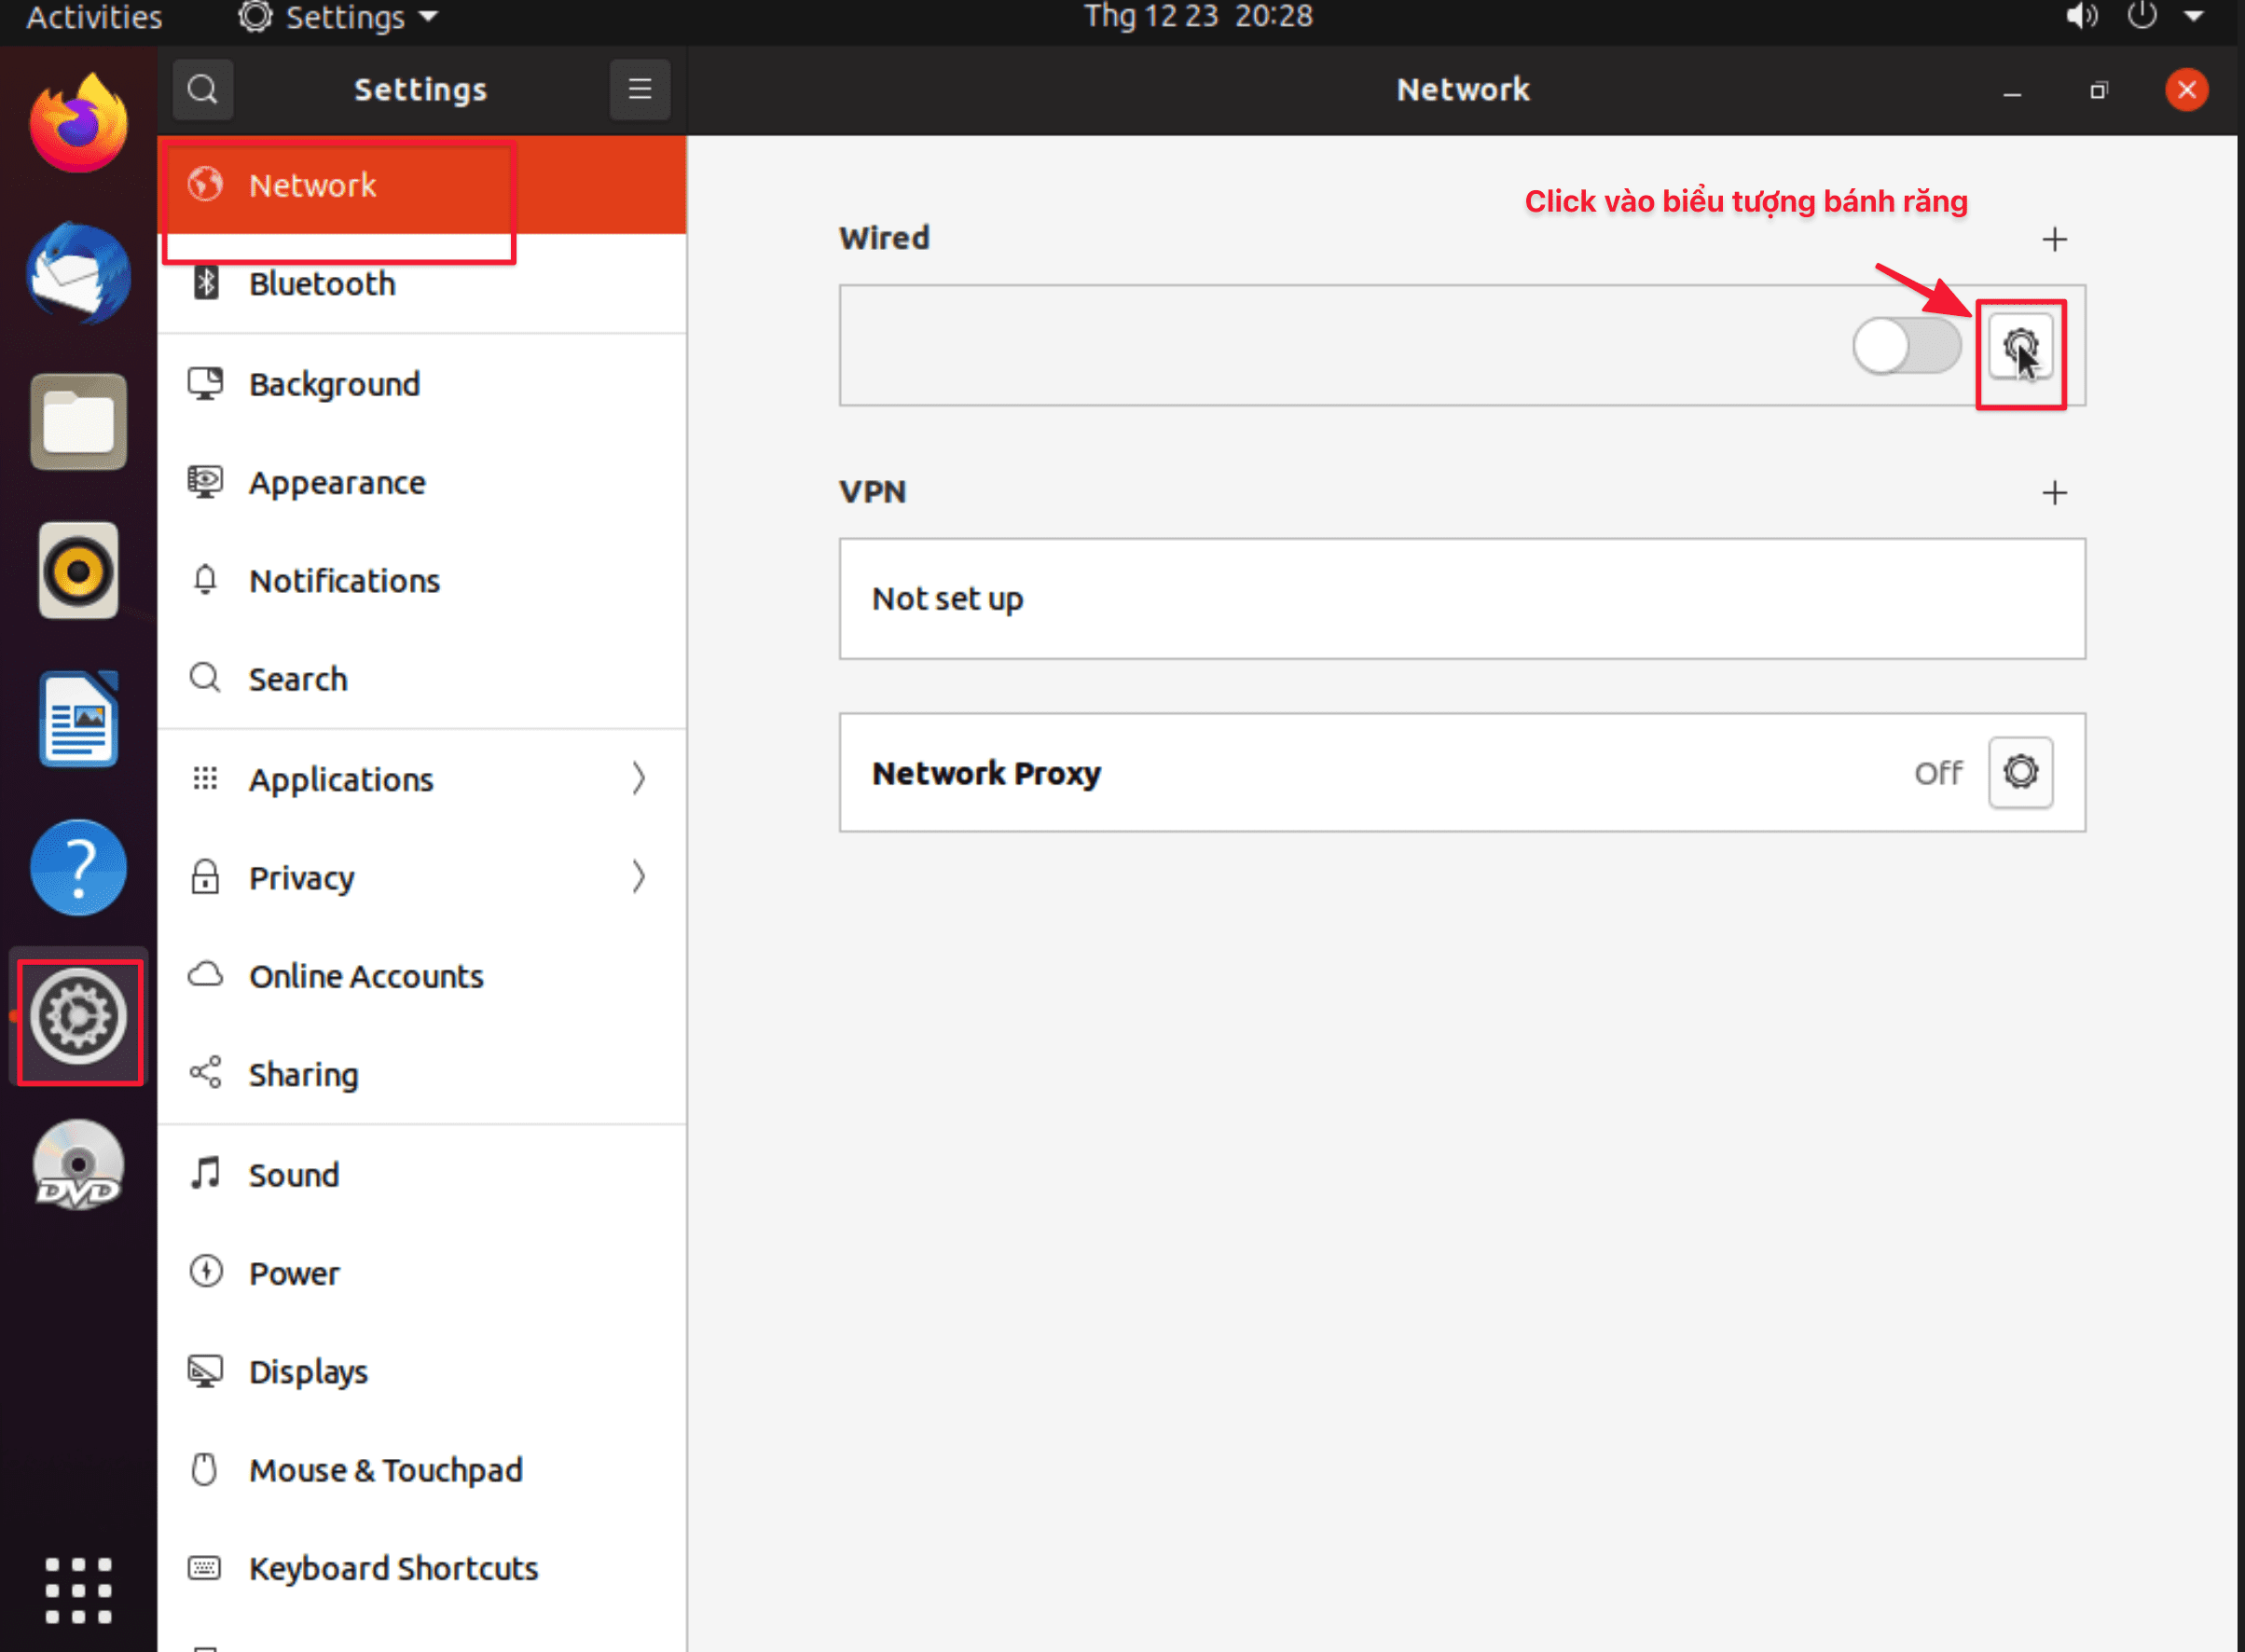Add a new VPN connection
This screenshot has height=1652, width=2245.
[2054, 492]
